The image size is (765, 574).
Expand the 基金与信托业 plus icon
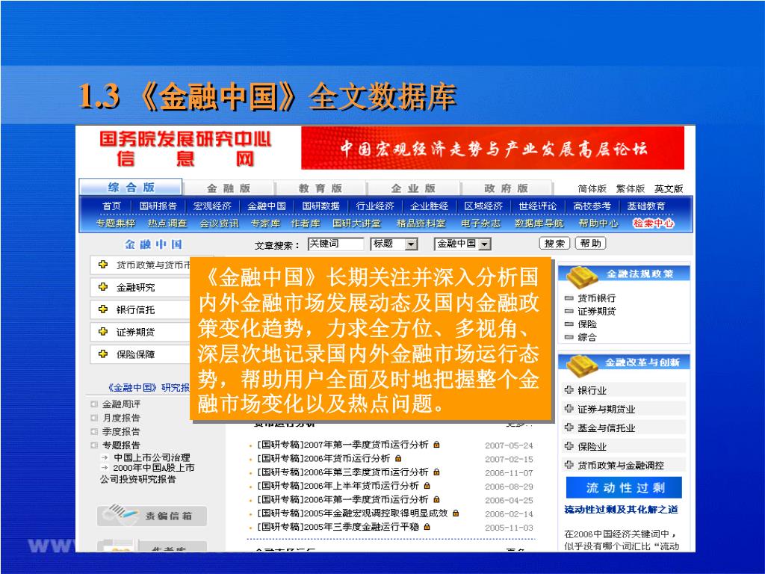[x=569, y=428]
